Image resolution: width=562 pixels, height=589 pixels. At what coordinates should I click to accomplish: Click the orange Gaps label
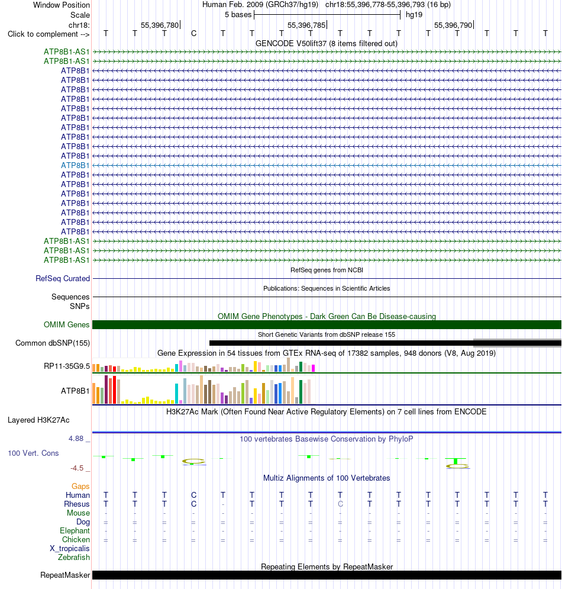[x=80, y=486]
